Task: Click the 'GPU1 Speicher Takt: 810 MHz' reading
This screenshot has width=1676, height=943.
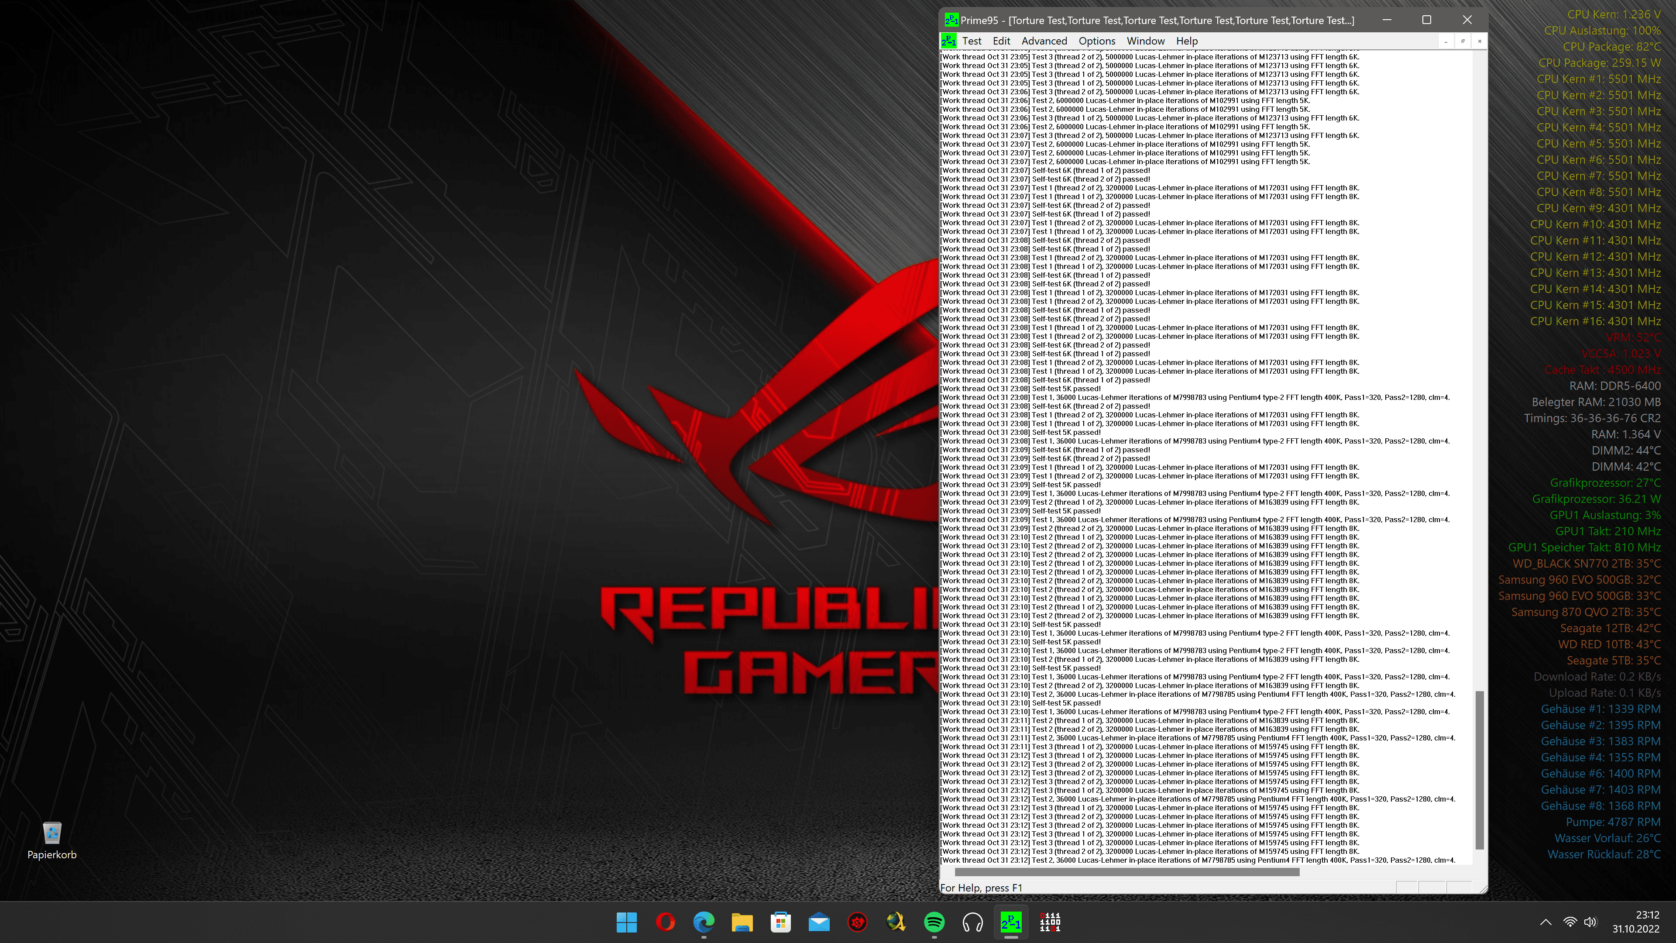Action: click(1584, 547)
